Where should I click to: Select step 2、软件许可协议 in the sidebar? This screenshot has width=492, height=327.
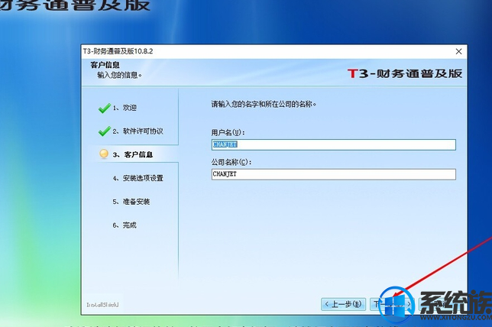(x=138, y=131)
